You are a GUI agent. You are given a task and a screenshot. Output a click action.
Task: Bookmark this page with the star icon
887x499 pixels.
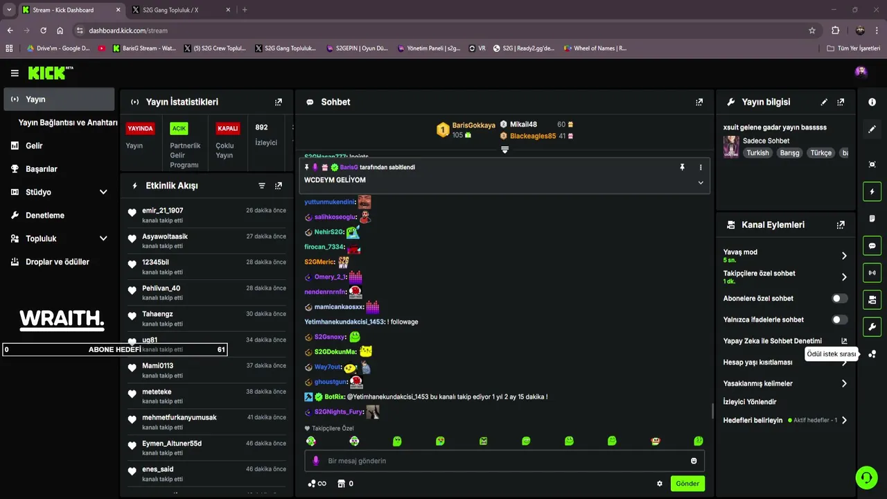[812, 30]
